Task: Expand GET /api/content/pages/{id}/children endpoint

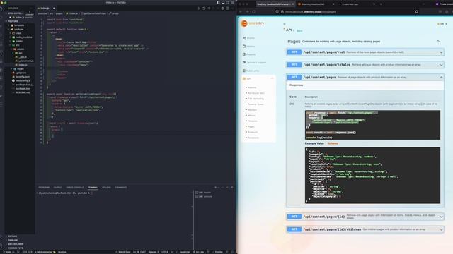Action: pyautogui.click(x=365, y=229)
